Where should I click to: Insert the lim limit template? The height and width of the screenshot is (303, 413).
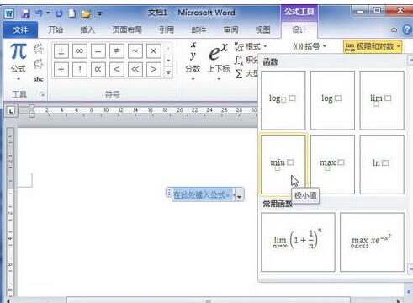[x=382, y=100]
